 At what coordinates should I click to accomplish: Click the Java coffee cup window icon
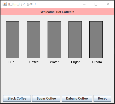point(5,4)
